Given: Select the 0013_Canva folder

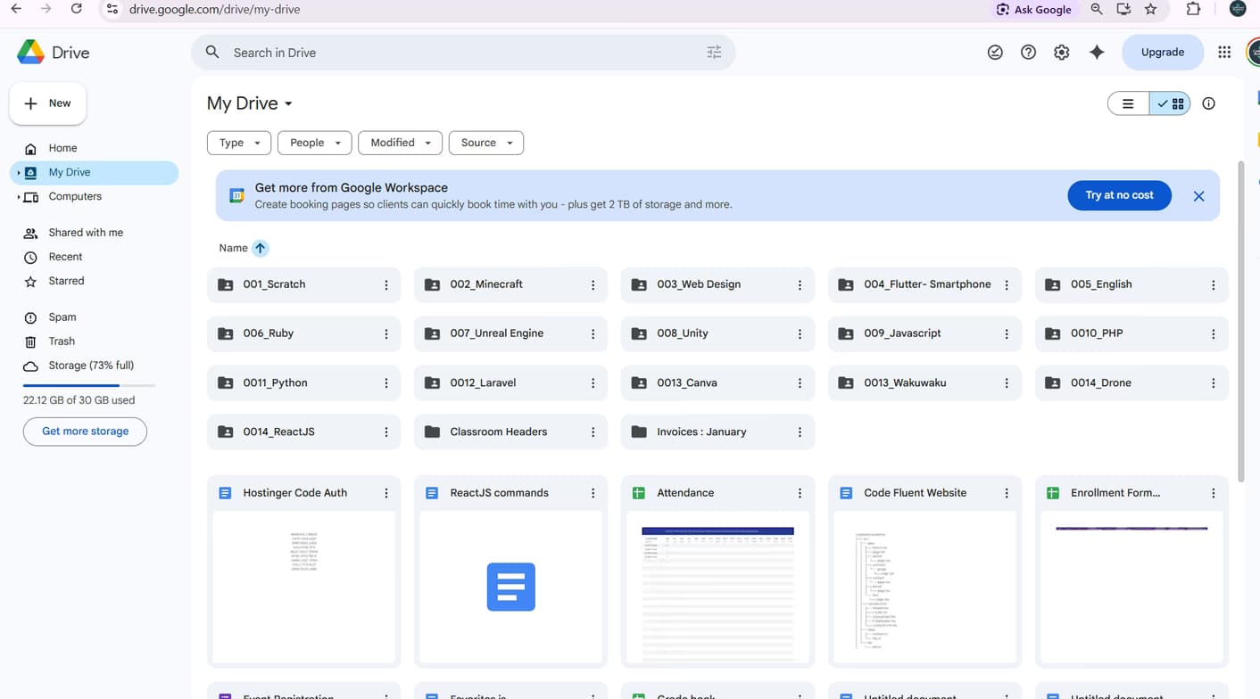Looking at the screenshot, I should [x=717, y=383].
